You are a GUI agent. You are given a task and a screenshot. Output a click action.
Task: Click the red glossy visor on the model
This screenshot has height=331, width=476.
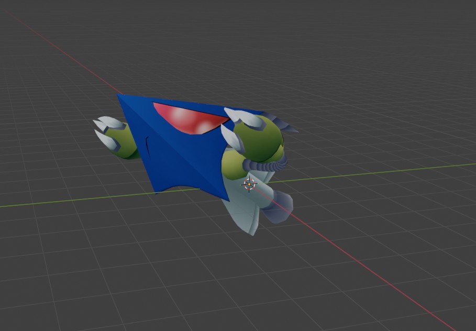pos(191,118)
